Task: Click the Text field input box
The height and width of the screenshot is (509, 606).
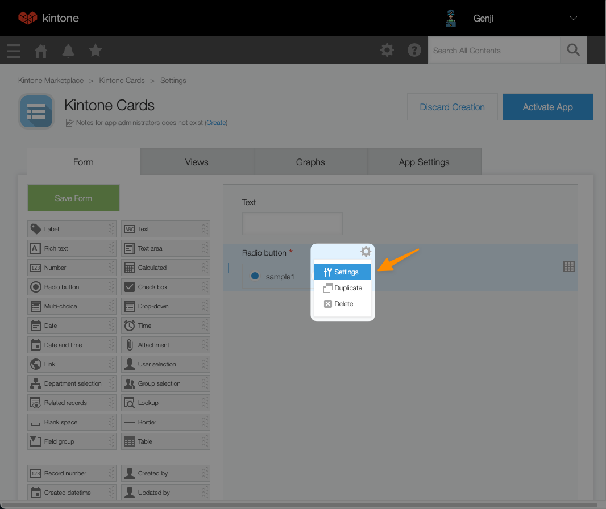Action: (x=292, y=224)
